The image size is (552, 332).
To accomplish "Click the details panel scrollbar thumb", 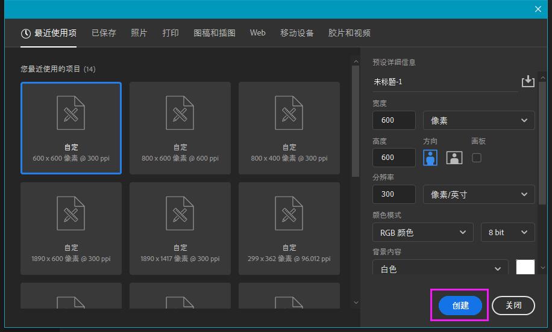I will (x=542, y=143).
